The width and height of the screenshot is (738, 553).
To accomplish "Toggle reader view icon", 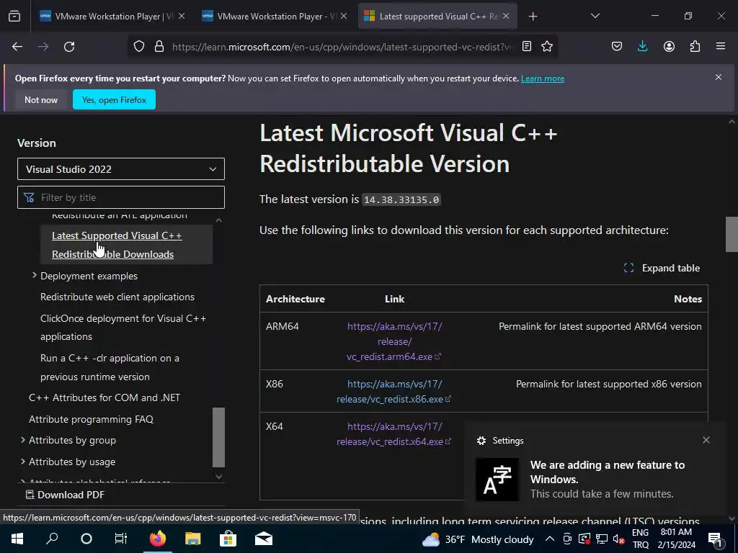I will coord(527,47).
